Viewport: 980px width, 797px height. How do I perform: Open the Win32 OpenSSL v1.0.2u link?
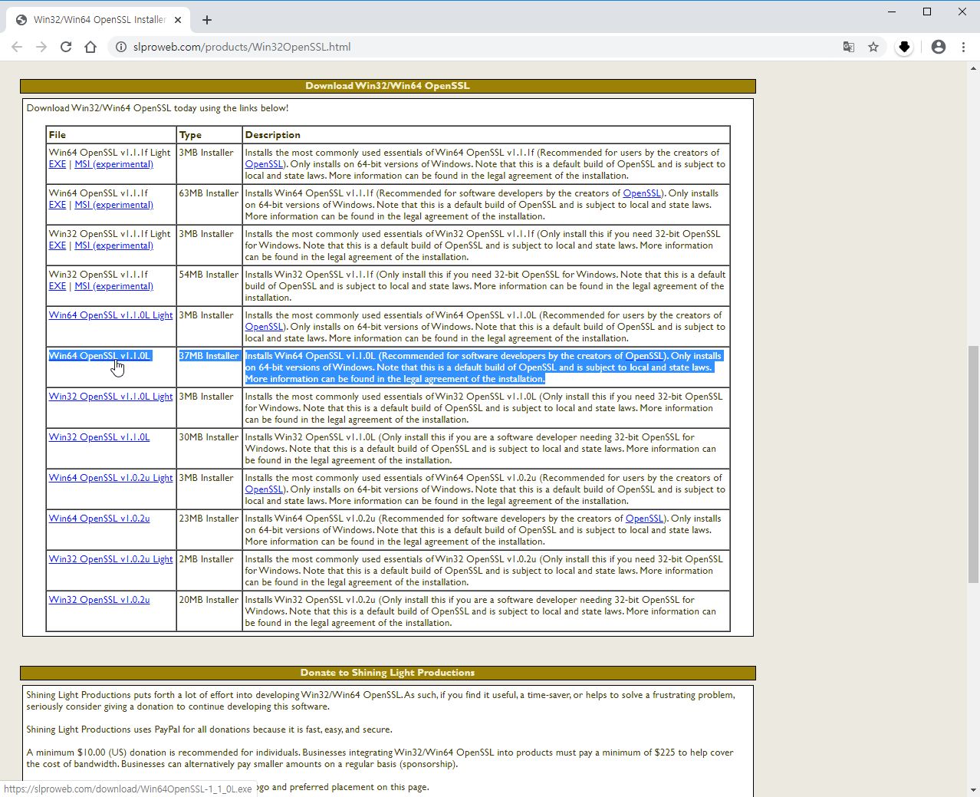tap(100, 600)
